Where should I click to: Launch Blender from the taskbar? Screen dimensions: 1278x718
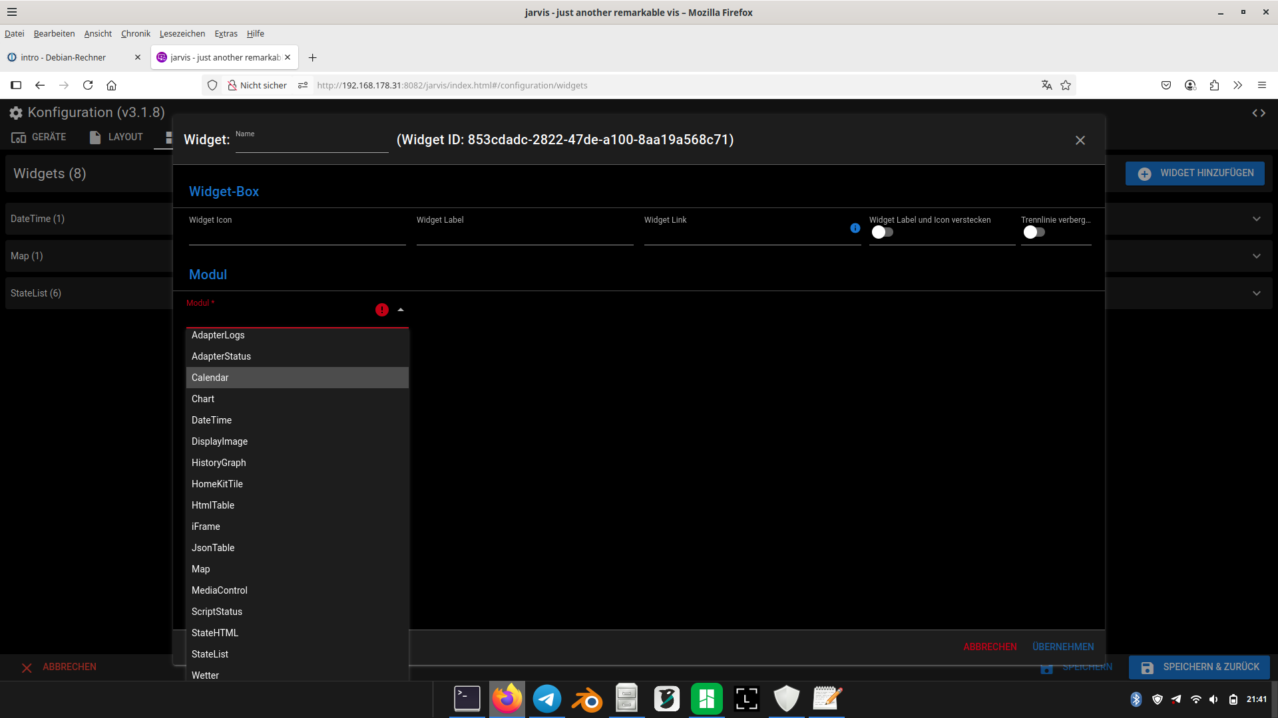pyautogui.click(x=587, y=699)
